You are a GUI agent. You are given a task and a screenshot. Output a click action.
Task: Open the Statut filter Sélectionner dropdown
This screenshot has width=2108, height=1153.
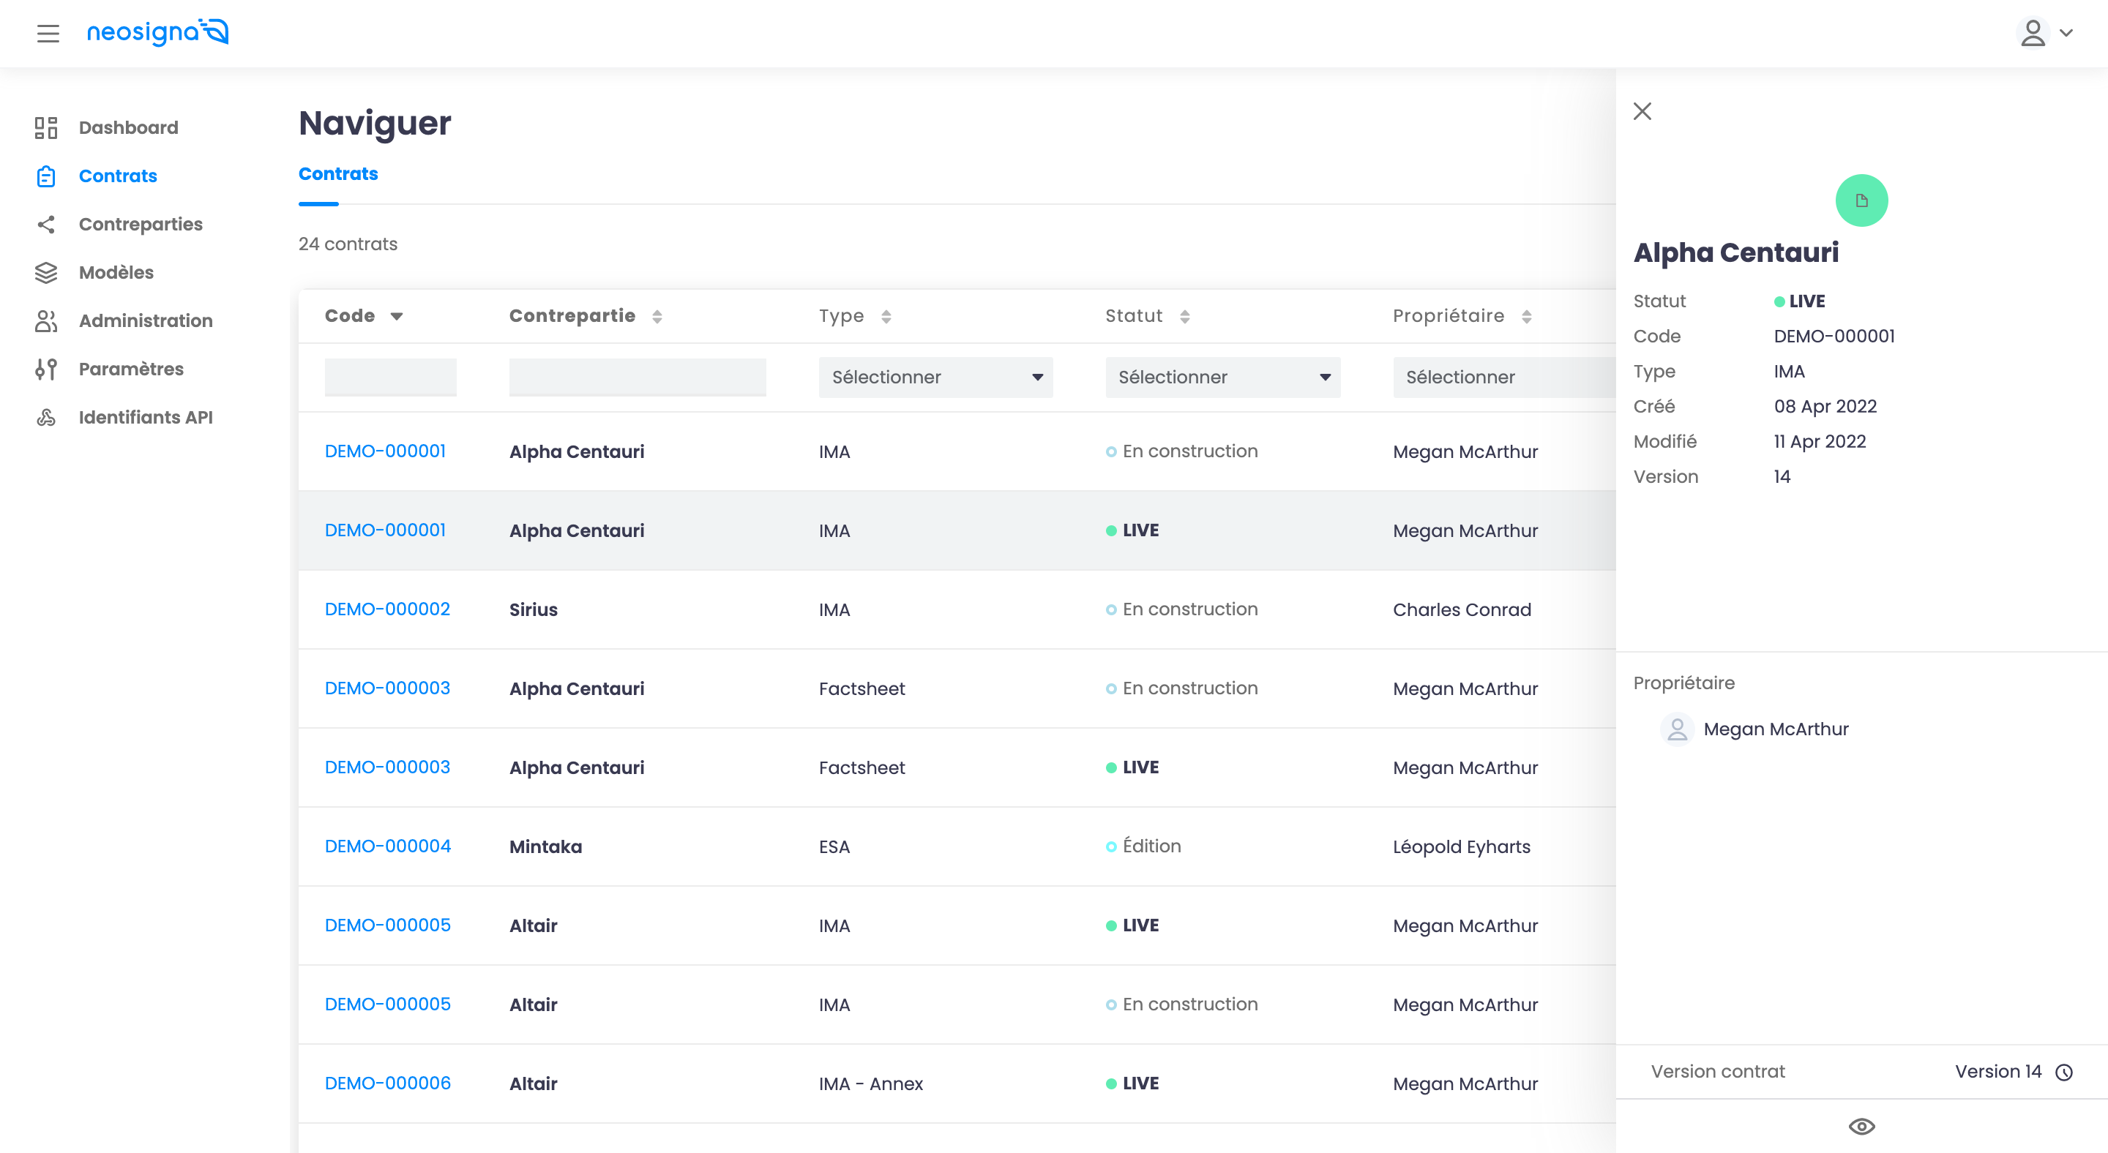pos(1222,377)
